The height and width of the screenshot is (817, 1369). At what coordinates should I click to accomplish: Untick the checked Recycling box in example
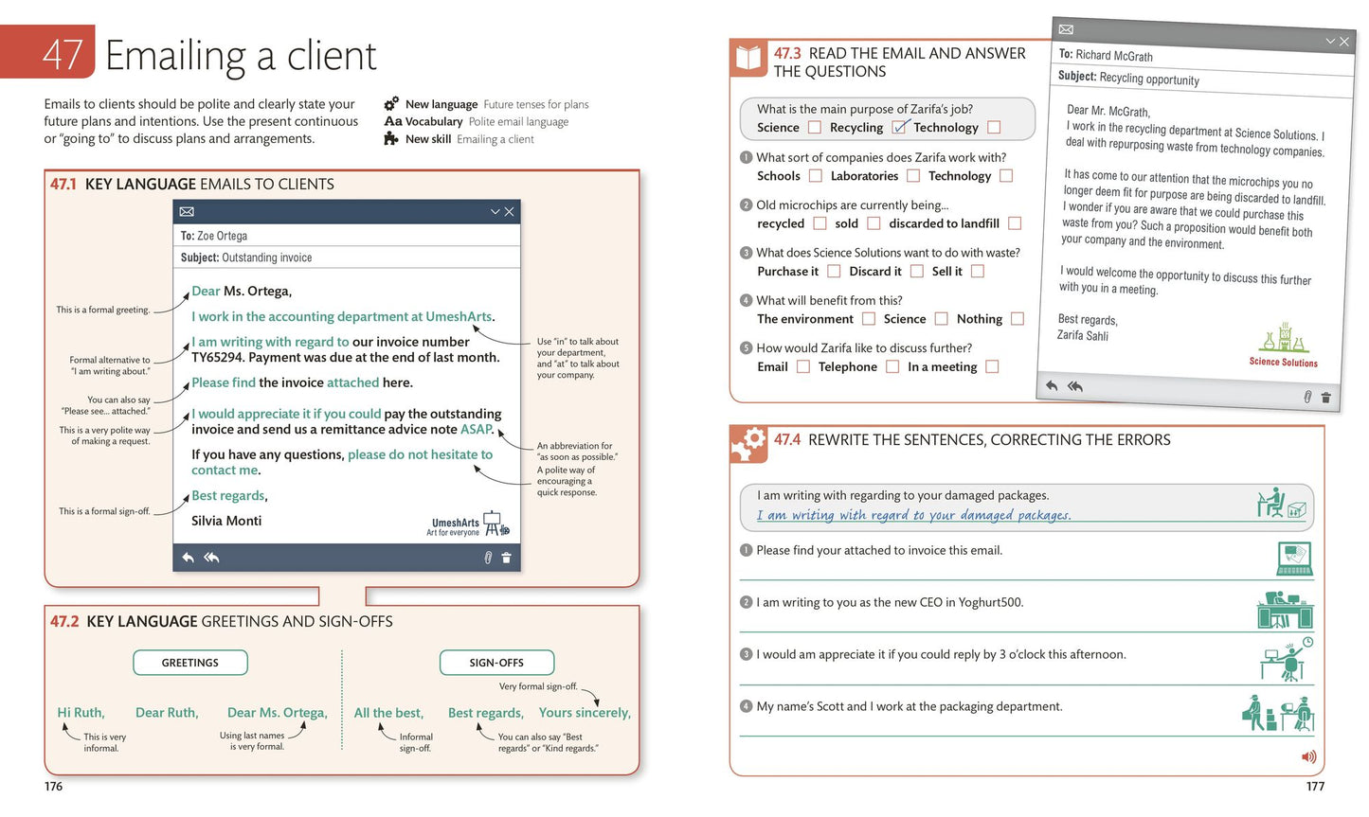[899, 127]
